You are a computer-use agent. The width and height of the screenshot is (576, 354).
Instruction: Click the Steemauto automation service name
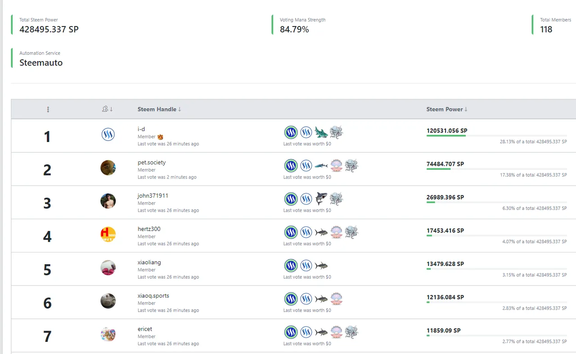pos(41,63)
